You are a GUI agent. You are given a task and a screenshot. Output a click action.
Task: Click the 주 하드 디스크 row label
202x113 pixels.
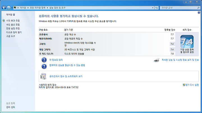coord(46,54)
